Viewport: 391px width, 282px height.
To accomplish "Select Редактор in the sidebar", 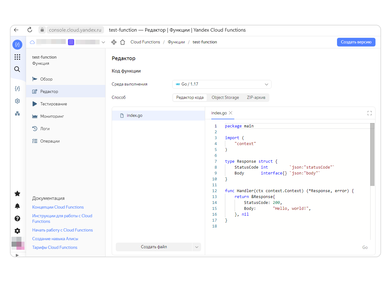I will click(x=66, y=91).
